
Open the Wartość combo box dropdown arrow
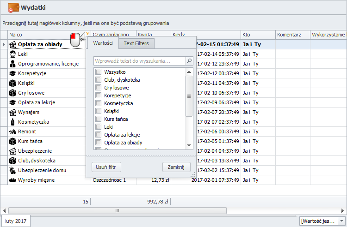point(342,221)
